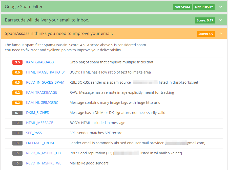Viewport: 228px width, 170px height.
Task: Click the red 3.5 score badge
Action: (x=17, y=62)
